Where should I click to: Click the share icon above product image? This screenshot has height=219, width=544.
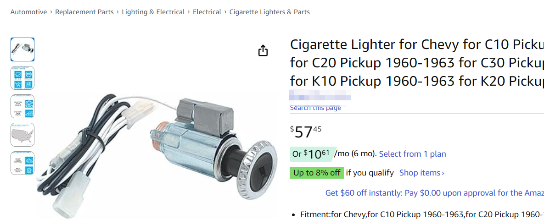(263, 50)
